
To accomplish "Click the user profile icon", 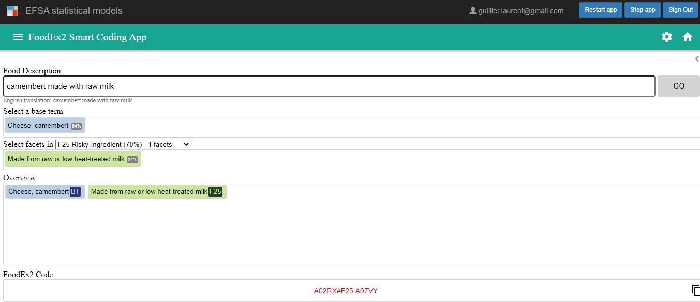I will tap(472, 10).
